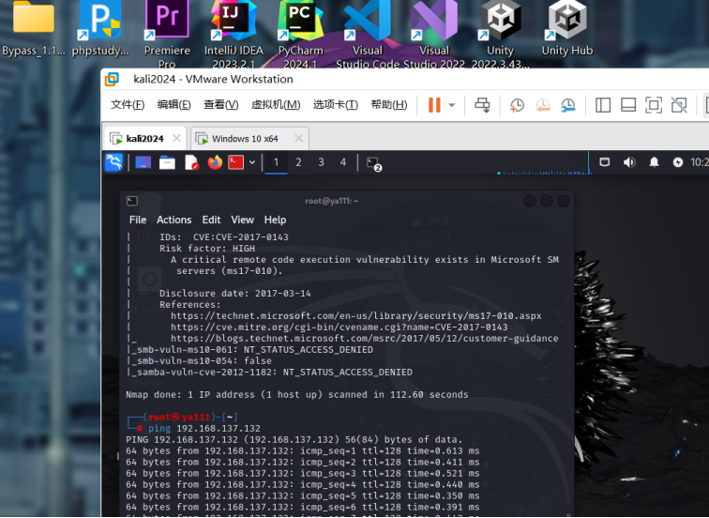The height and width of the screenshot is (518, 709).
Task: Expand terminal launcher dropdown arrow
Action: pos(252,162)
